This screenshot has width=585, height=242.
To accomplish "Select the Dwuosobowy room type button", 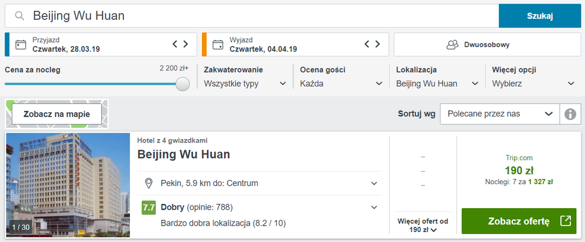I will [487, 44].
